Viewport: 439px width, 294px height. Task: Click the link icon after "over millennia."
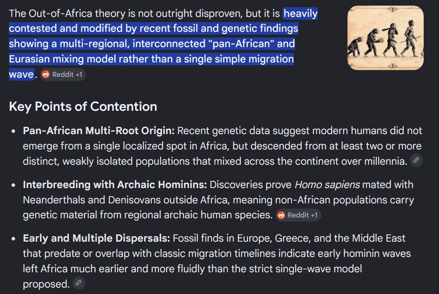point(416,160)
